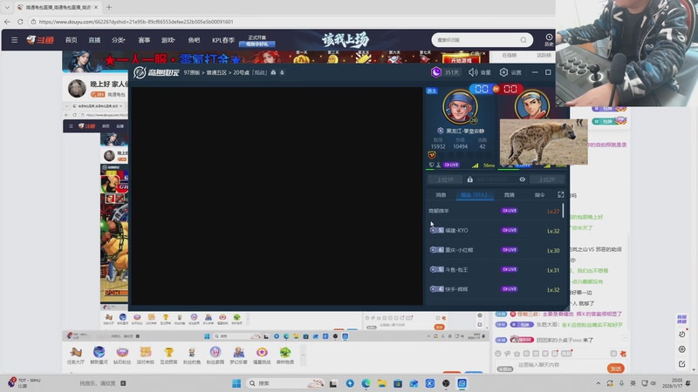
Task: Reload the page with the browser refresh button
Action: pyautogui.click(x=20, y=21)
